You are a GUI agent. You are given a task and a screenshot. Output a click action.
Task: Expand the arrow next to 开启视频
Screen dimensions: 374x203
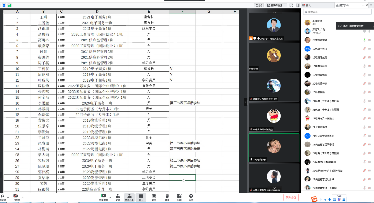tap(22, 197)
